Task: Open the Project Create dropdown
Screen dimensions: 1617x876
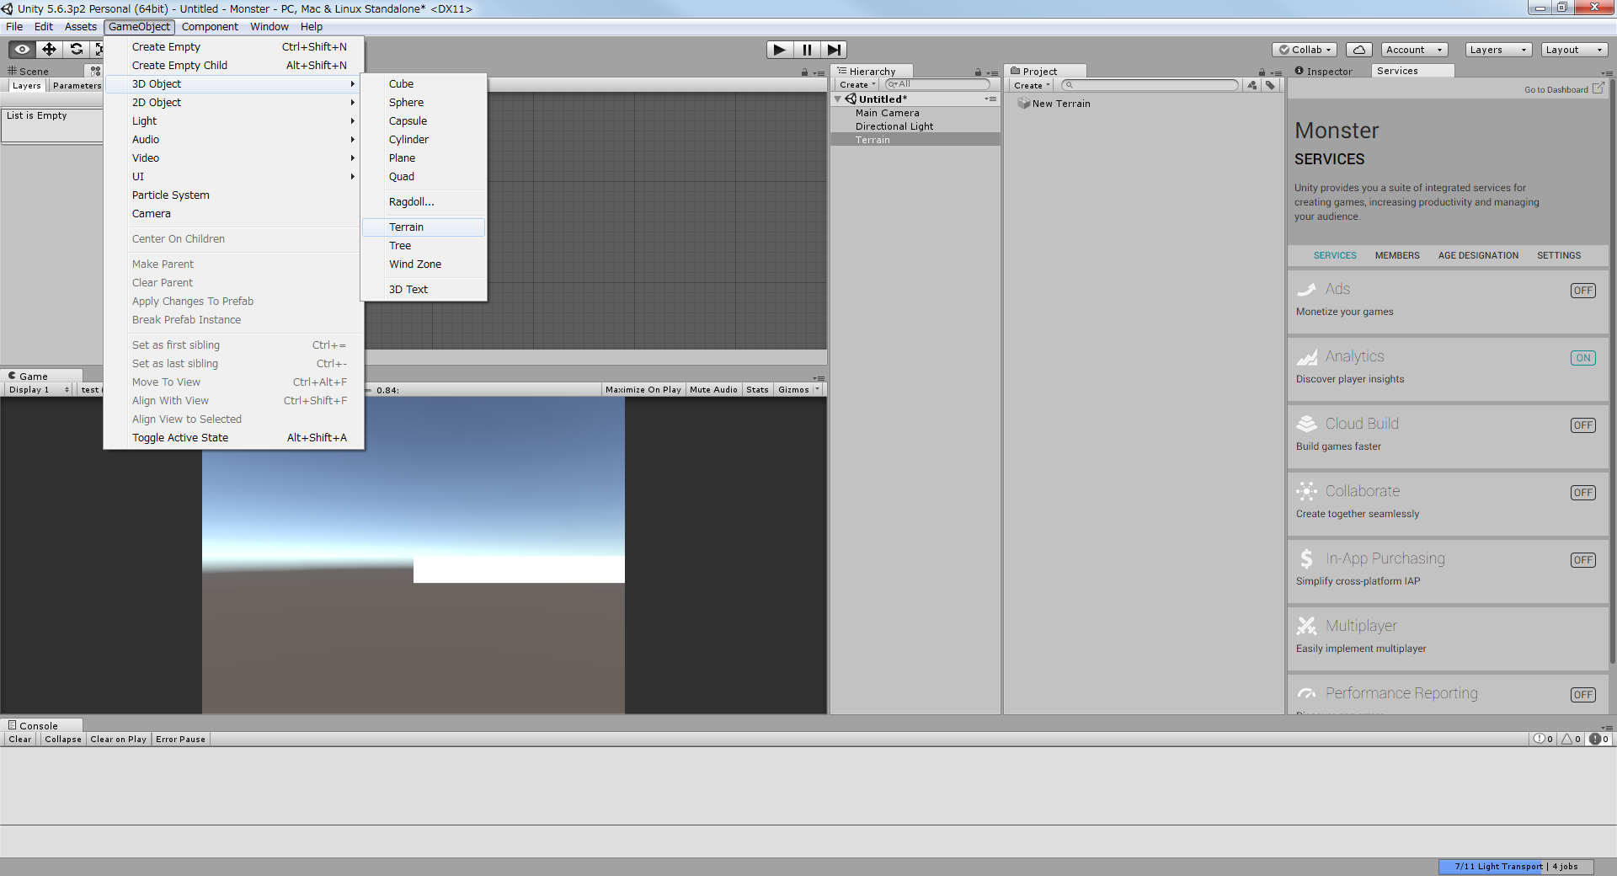Action: (x=1032, y=85)
